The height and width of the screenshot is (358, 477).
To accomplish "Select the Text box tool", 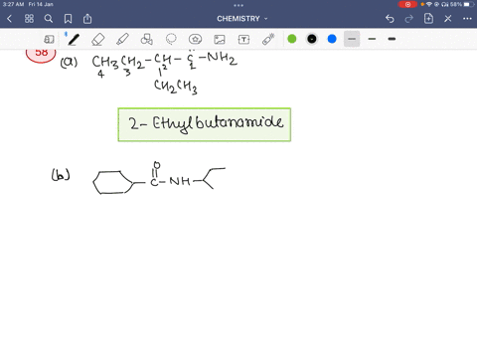I will 243,40.
